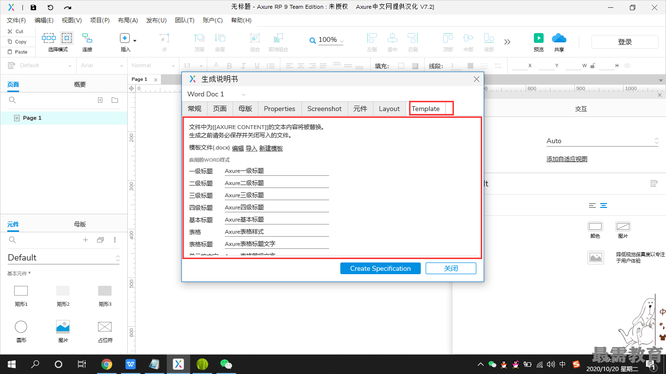Open the 项目(P) menu
The width and height of the screenshot is (666, 374).
tap(99, 20)
